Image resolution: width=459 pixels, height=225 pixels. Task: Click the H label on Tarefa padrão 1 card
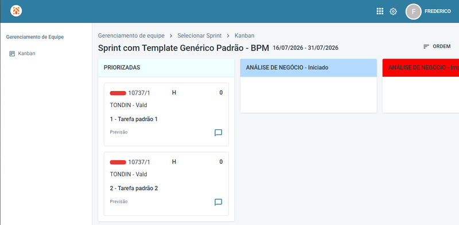[x=174, y=93]
